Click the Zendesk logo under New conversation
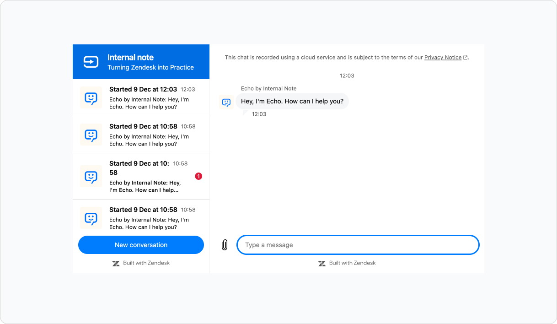The width and height of the screenshot is (557, 324). click(116, 263)
